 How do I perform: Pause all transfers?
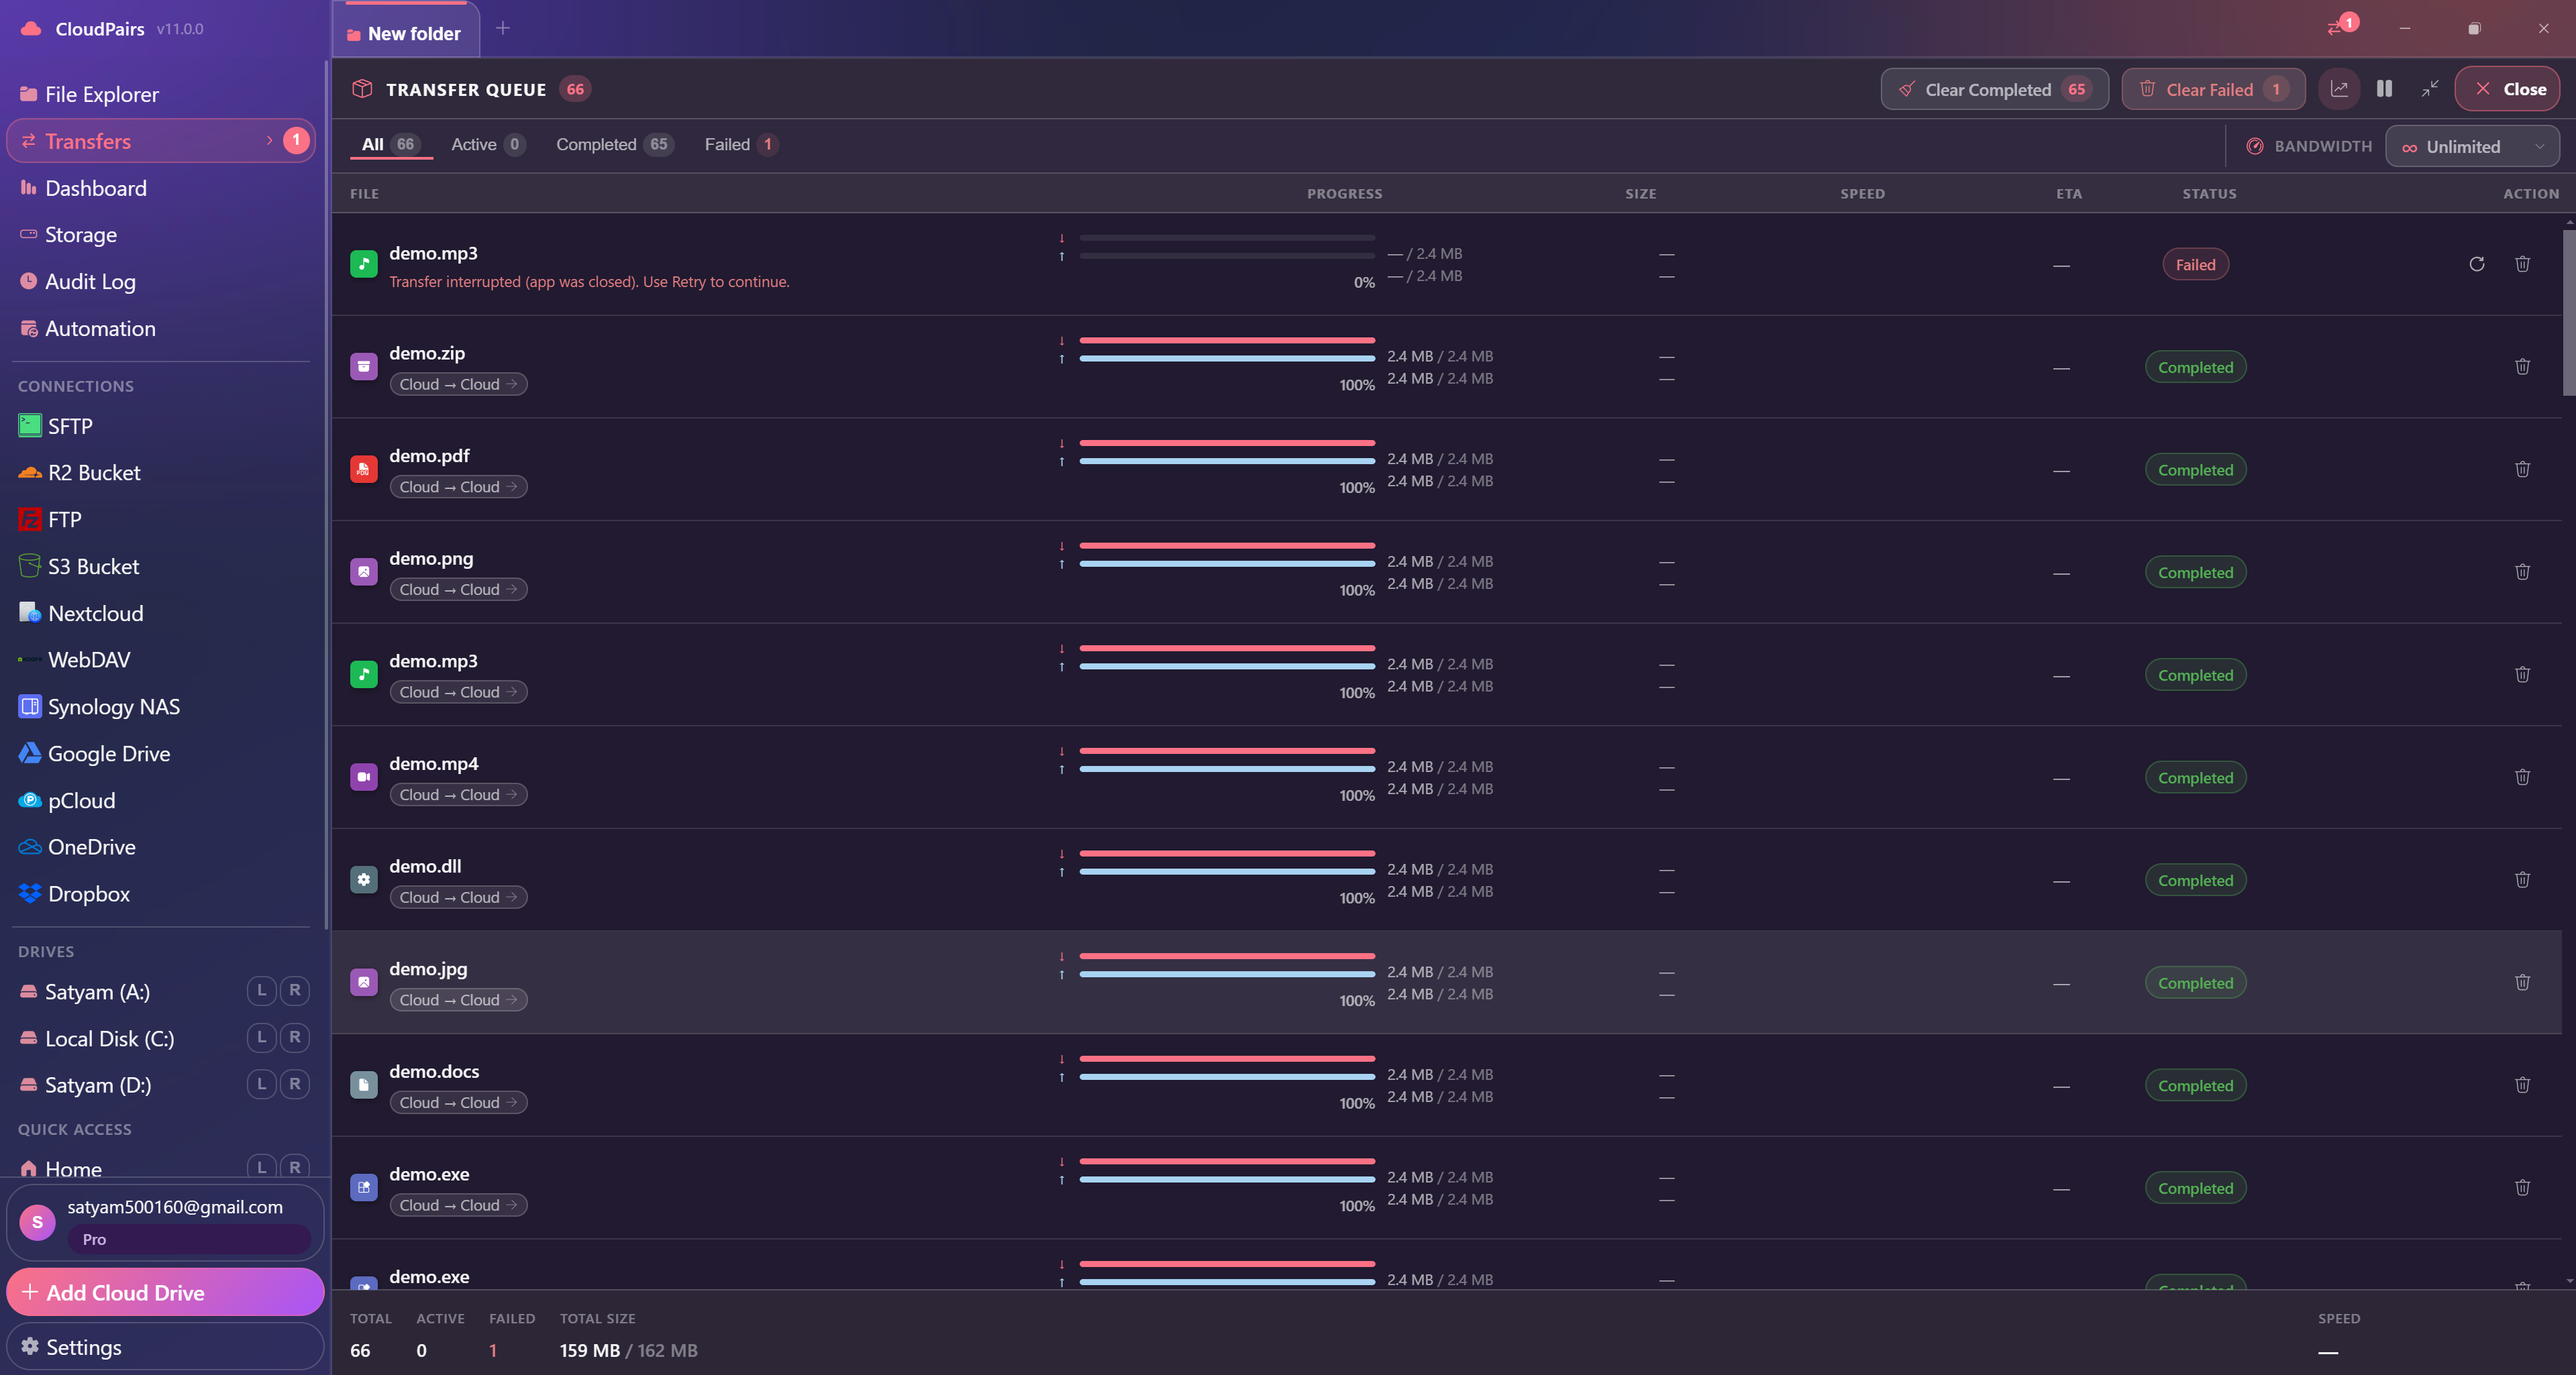tap(2384, 89)
